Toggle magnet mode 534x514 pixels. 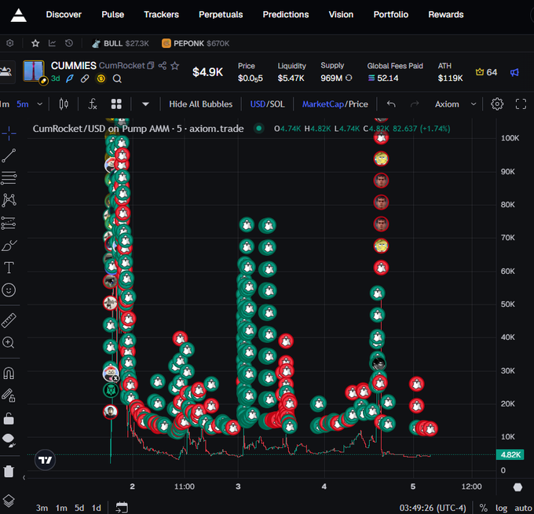pos(9,374)
